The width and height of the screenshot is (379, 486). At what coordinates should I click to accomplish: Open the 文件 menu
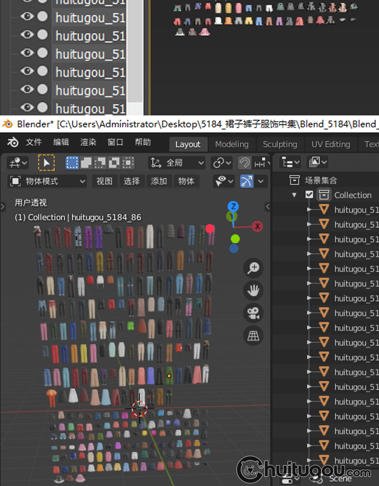click(34, 143)
